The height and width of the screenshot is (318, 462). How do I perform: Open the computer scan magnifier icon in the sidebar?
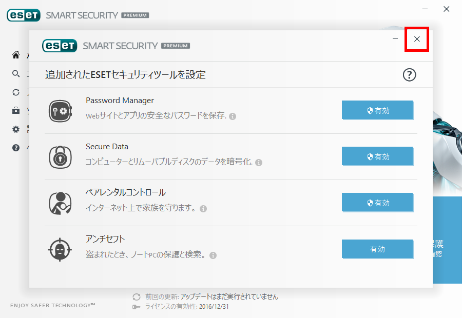16,74
